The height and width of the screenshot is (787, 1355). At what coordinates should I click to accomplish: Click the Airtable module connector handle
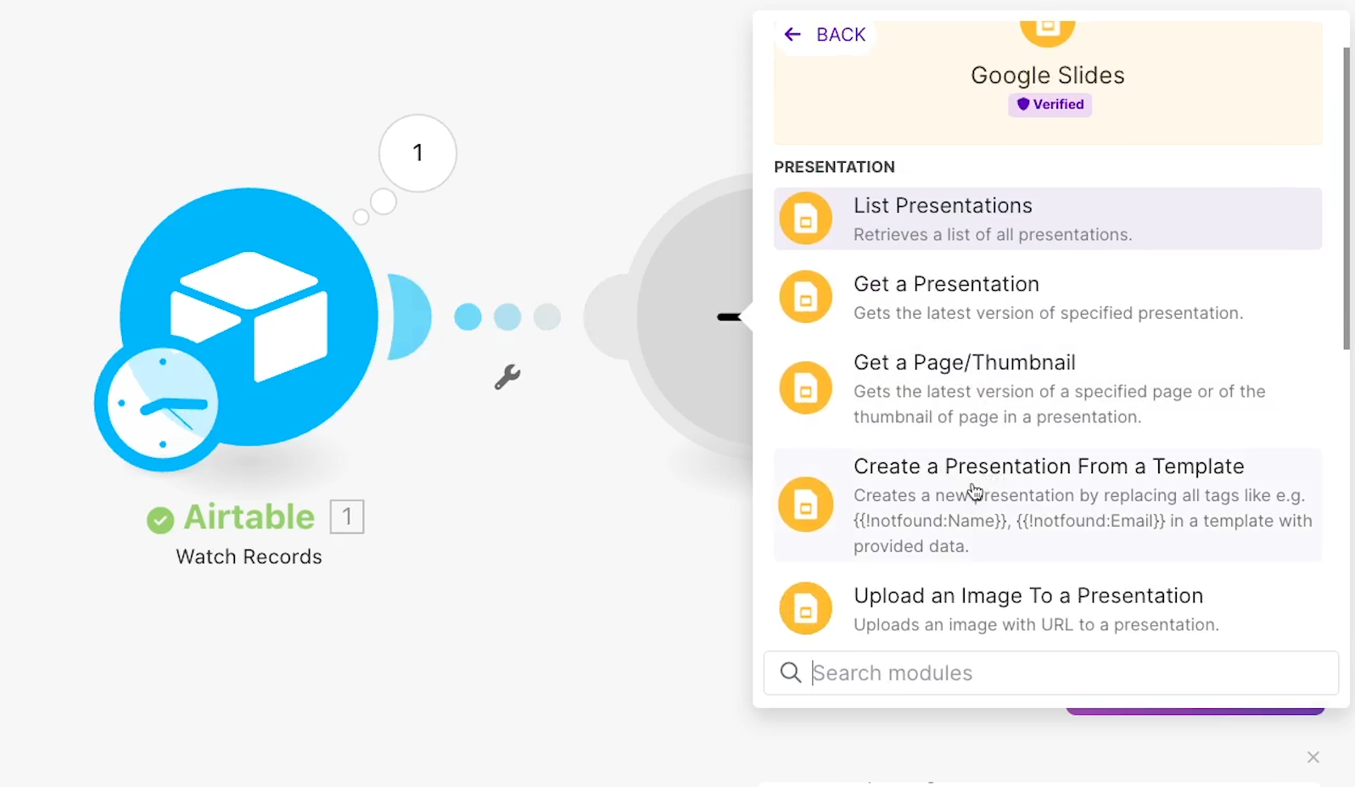(x=409, y=316)
